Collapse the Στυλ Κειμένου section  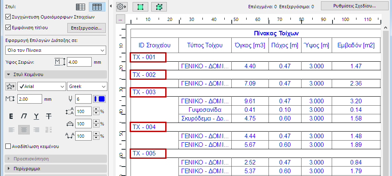(x=55, y=74)
